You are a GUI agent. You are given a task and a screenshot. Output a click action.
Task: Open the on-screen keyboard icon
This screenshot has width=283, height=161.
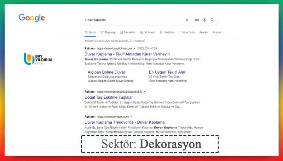tap(197, 20)
